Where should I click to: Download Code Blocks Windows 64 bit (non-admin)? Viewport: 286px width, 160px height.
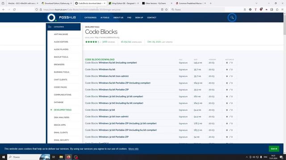(107, 76)
